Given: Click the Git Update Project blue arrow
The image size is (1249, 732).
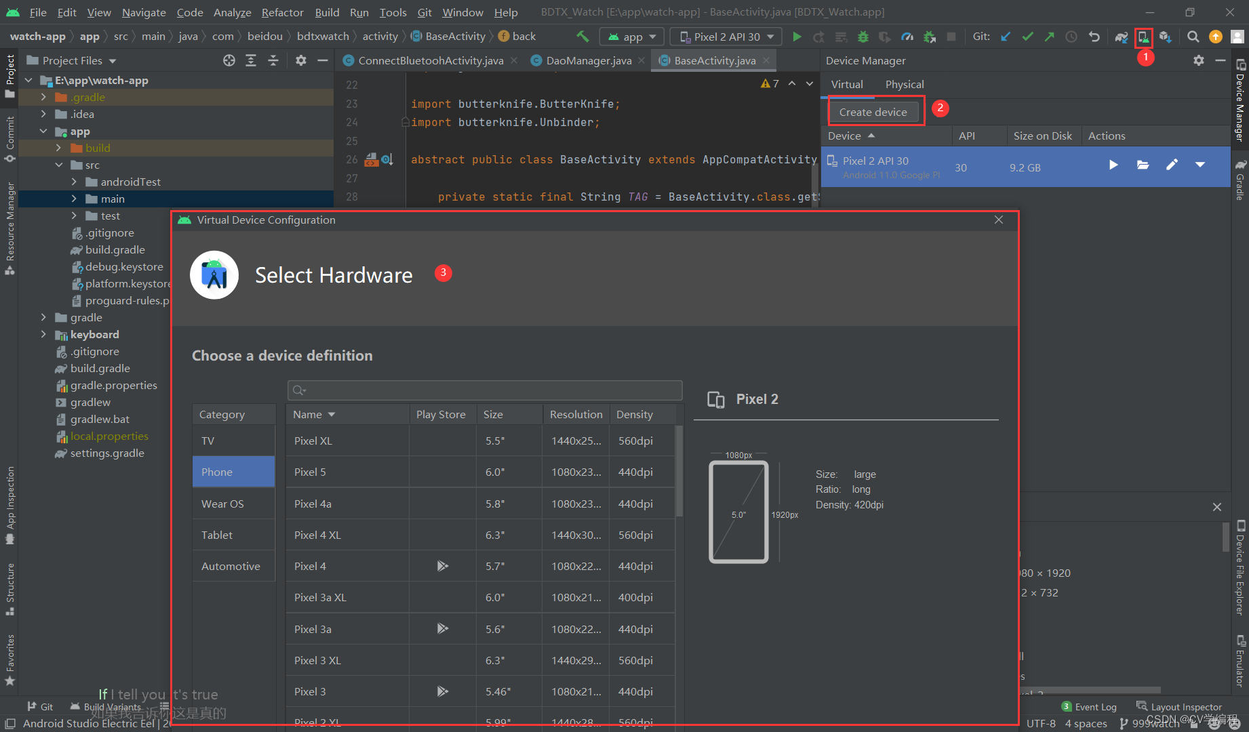Looking at the screenshot, I should [x=1006, y=37].
